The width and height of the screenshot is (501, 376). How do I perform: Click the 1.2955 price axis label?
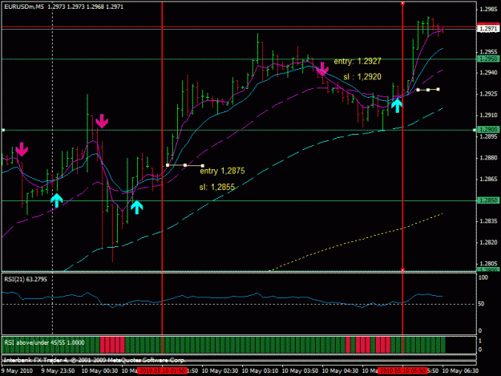point(488,52)
